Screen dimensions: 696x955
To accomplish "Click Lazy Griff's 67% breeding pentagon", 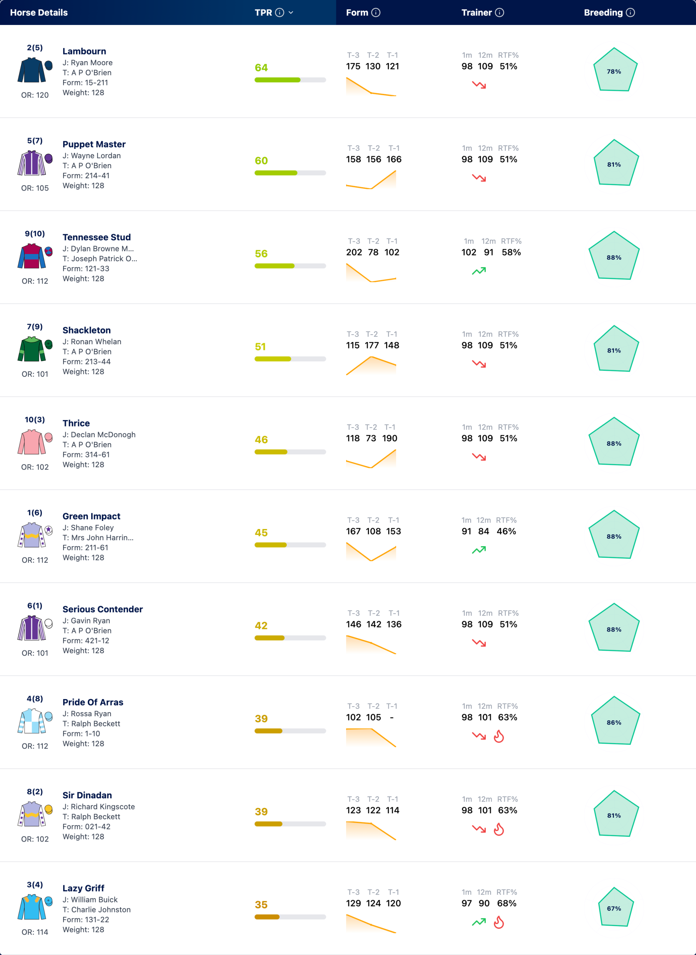I will pos(614,908).
